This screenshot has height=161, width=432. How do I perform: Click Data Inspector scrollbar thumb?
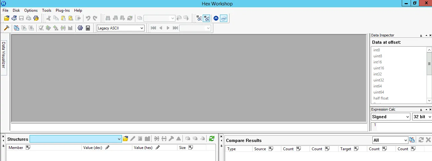(429, 64)
